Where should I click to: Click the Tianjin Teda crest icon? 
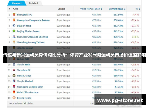click(14, 64)
